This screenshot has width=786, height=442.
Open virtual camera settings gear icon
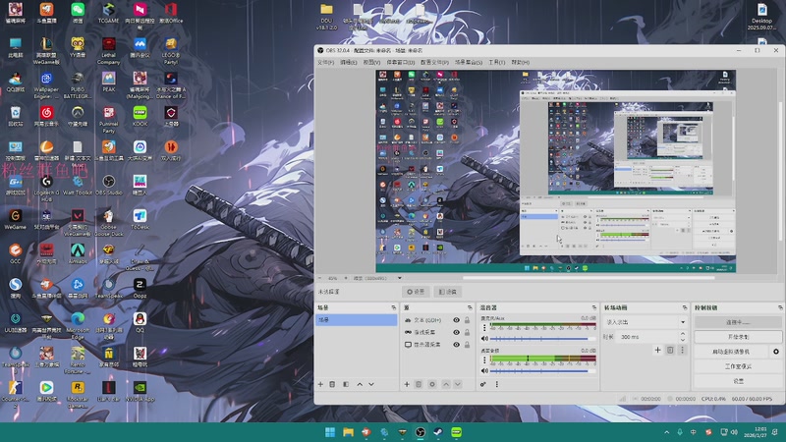click(x=776, y=352)
